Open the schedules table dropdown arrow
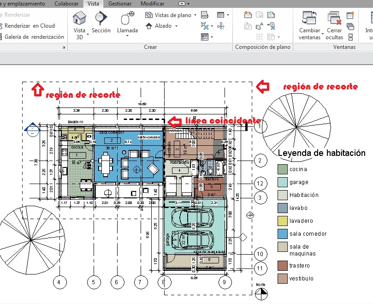 tap(228, 15)
